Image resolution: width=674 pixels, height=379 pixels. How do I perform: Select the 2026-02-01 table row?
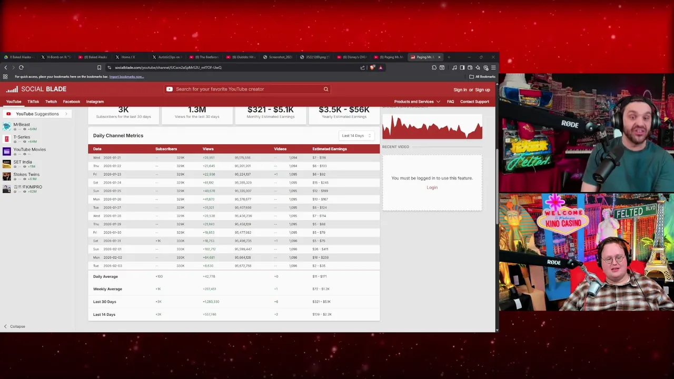234,249
